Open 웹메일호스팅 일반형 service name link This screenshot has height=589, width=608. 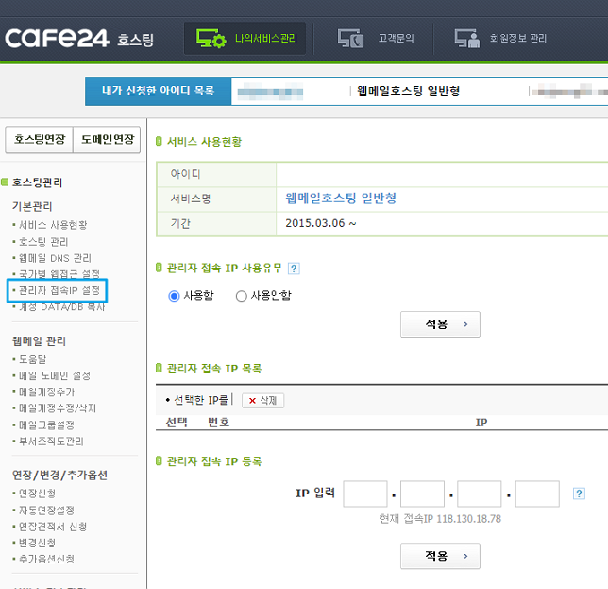click(341, 199)
